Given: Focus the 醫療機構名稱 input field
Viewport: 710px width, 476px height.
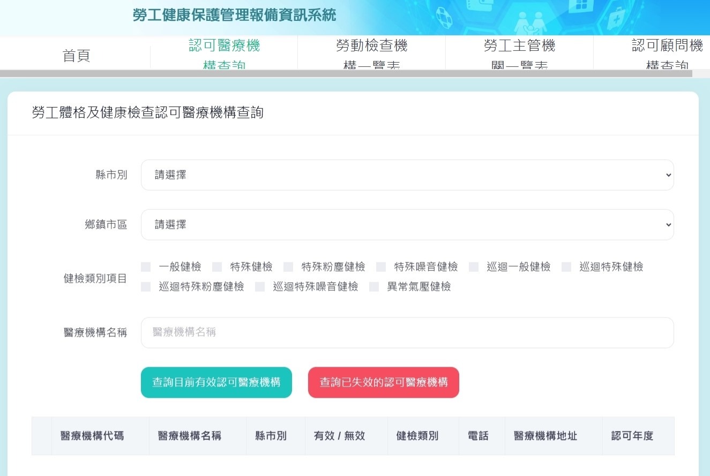Looking at the screenshot, I should pyautogui.click(x=407, y=333).
